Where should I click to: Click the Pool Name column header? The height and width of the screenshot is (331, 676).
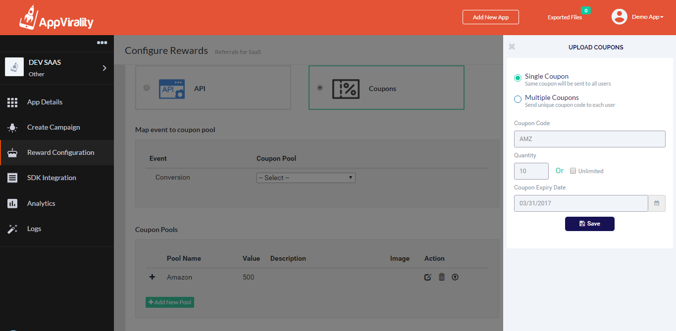184,259
